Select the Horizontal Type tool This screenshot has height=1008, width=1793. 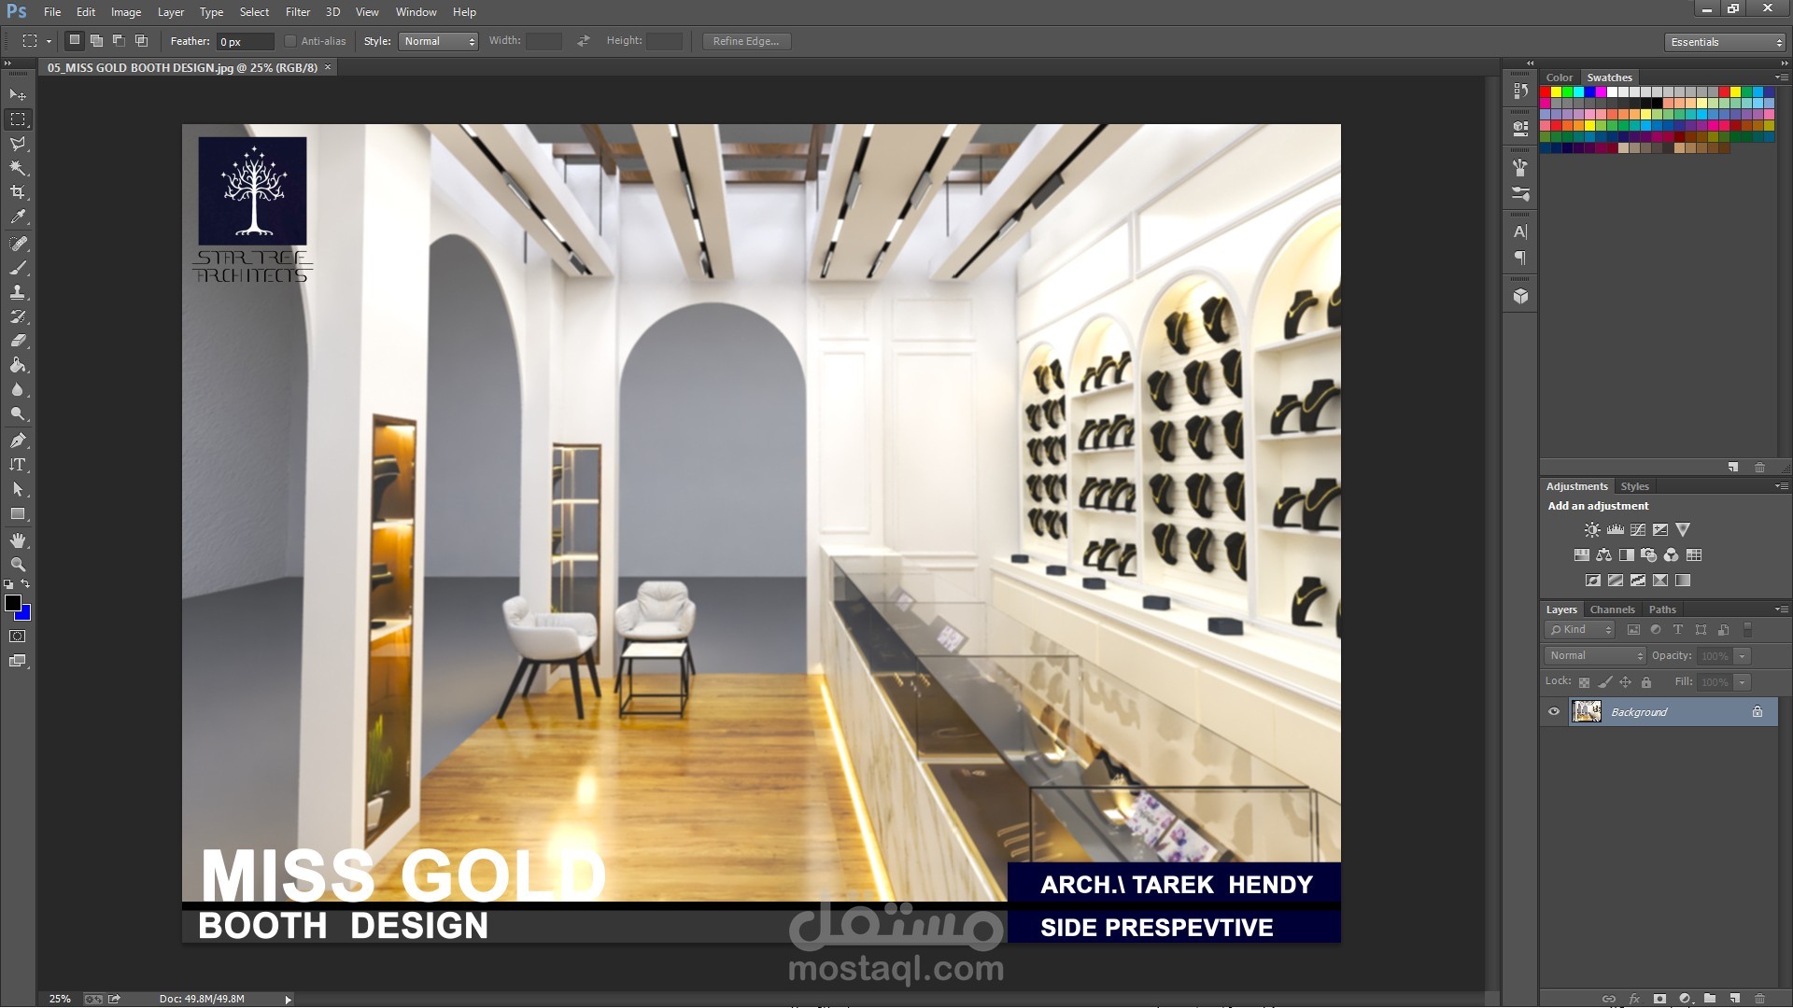click(18, 465)
